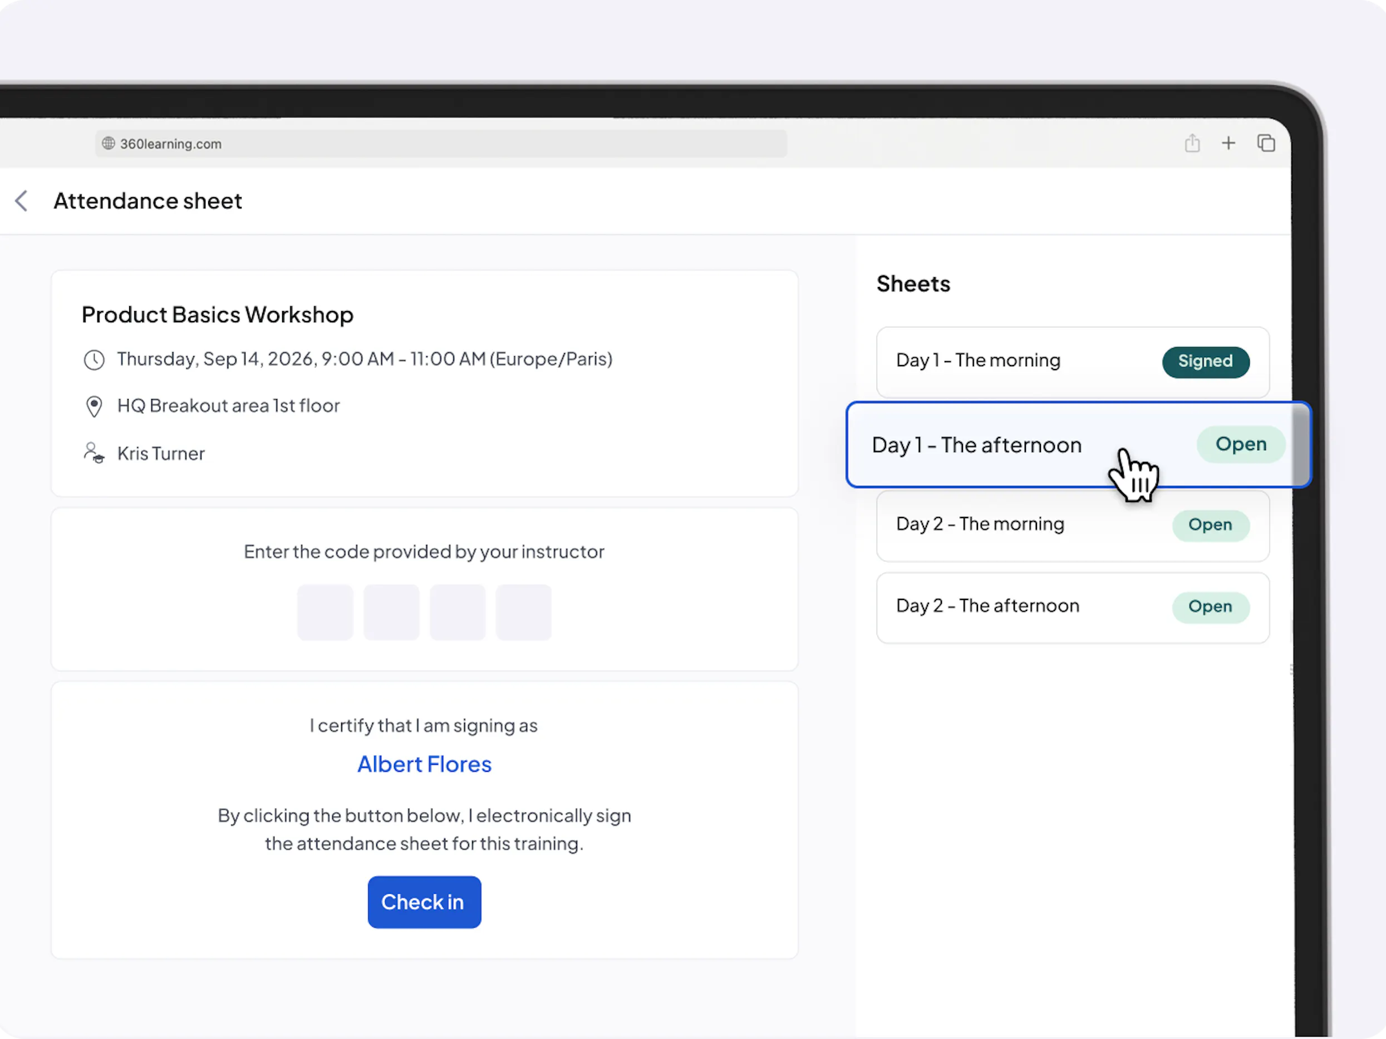This screenshot has width=1386, height=1039.
Task: Click the Product Basics Workshop heading
Action: (218, 314)
